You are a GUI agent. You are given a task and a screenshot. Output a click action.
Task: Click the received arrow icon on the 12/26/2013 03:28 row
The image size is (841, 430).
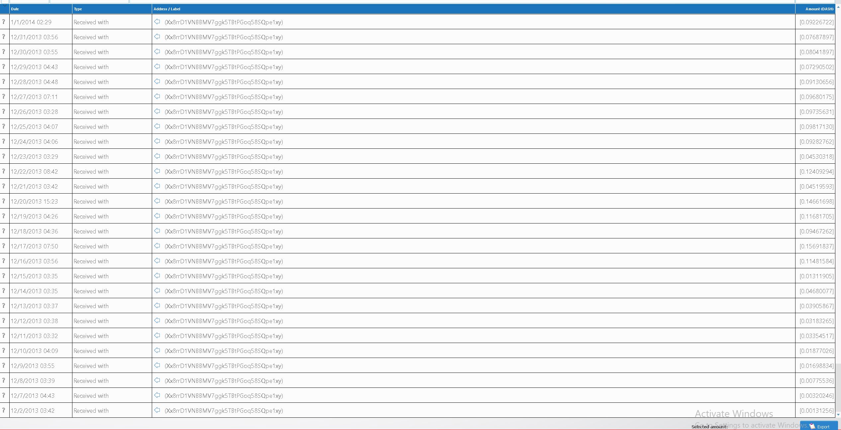(x=157, y=111)
